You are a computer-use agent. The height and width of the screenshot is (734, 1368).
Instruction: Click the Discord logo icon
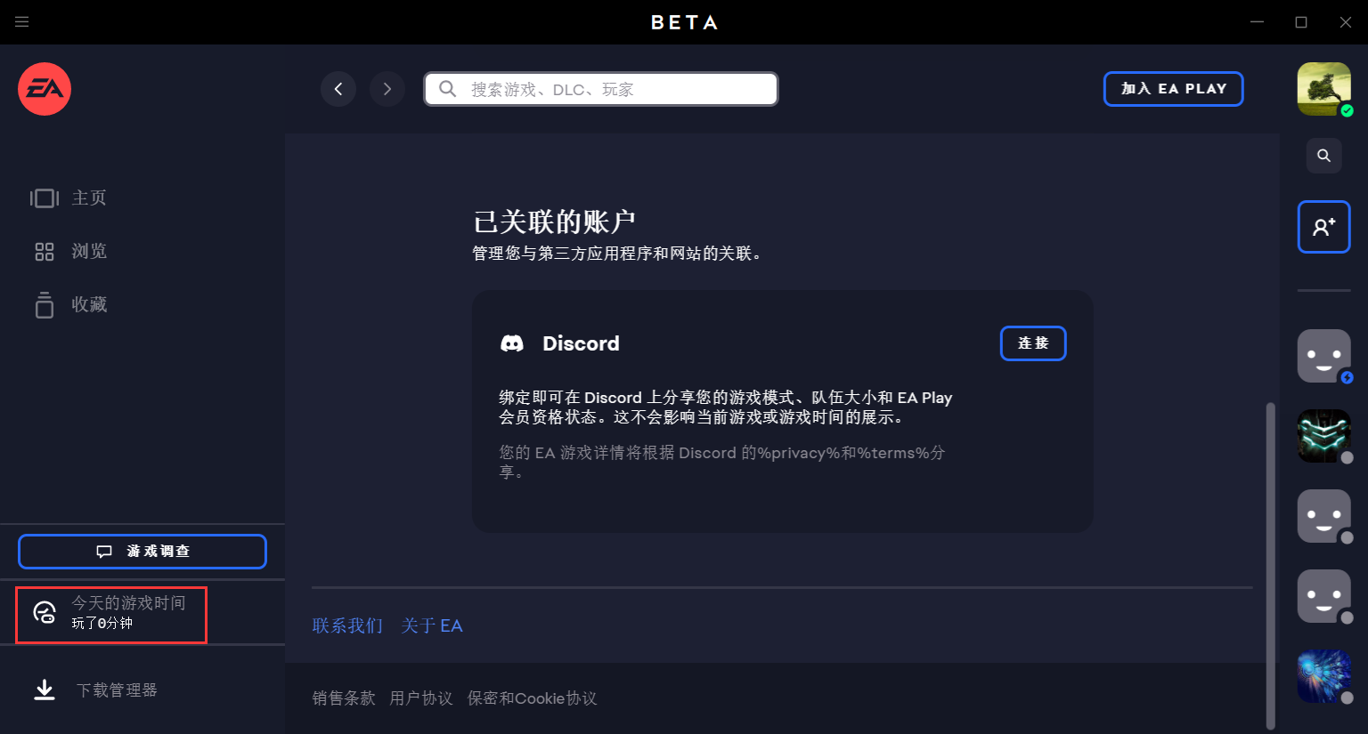tap(512, 343)
